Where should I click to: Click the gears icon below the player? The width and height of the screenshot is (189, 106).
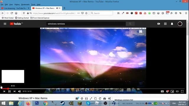(x=109, y=99)
